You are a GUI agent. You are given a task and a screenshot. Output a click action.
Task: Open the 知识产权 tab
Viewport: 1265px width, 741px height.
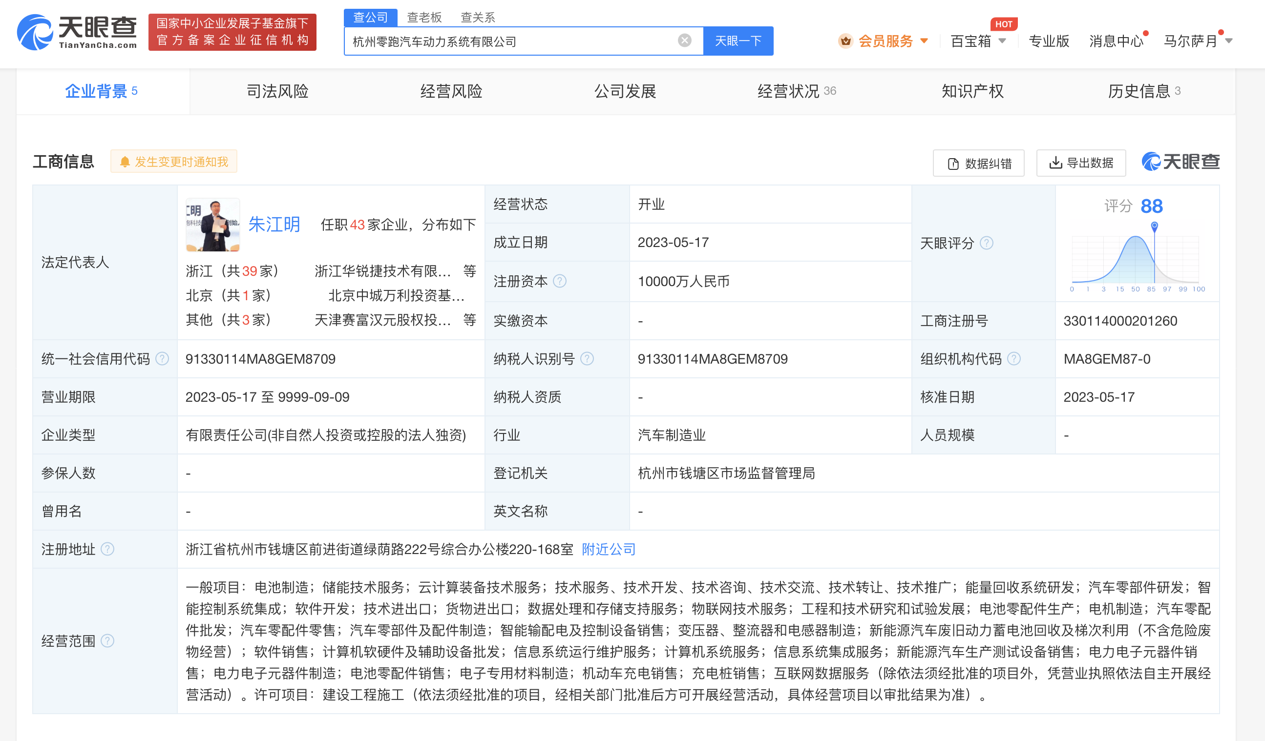pos(973,91)
